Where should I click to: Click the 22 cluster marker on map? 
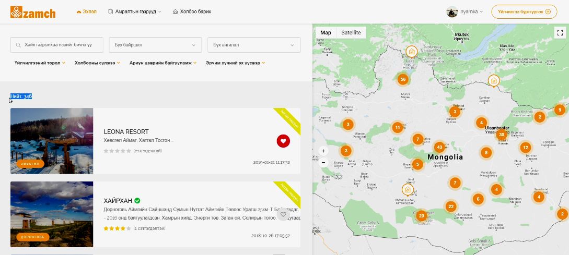pyautogui.click(x=451, y=207)
